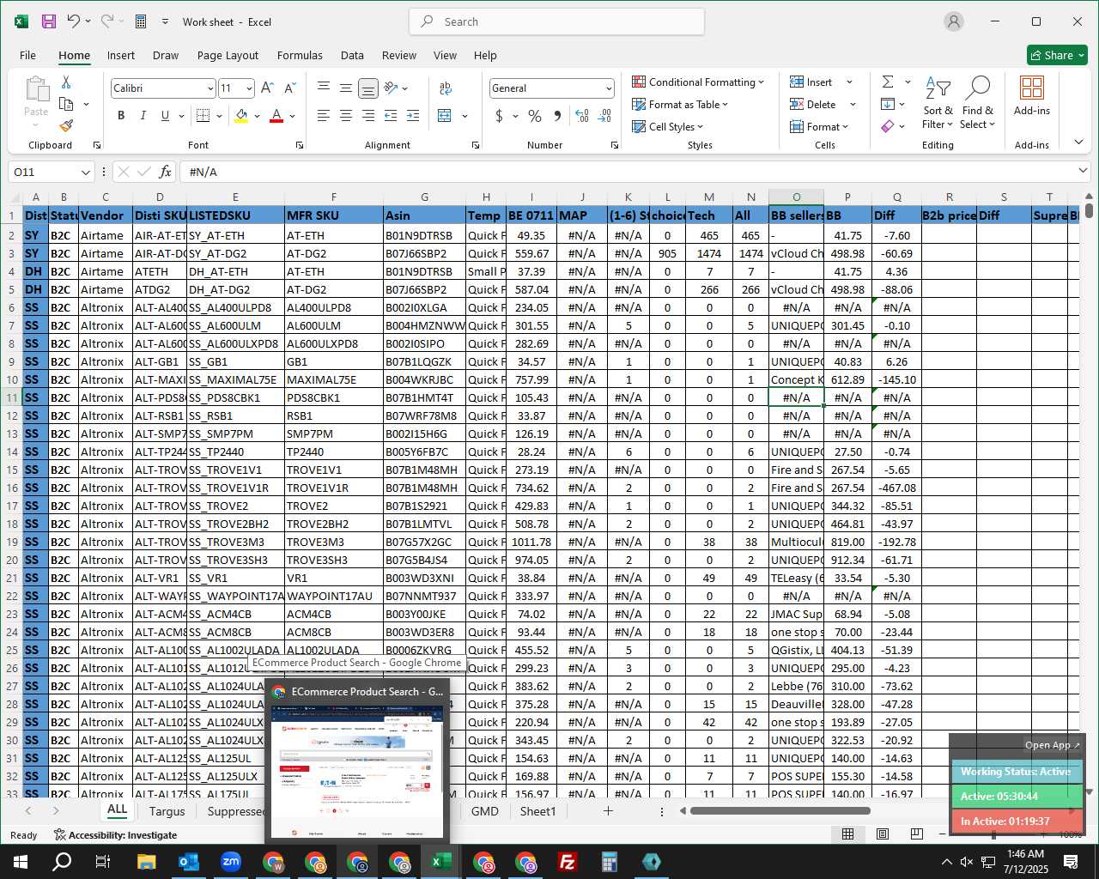This screenshot has height=879, width=1099.
Task: Toggle Middle Align vertical alignment
Action: tap(345, 88)
